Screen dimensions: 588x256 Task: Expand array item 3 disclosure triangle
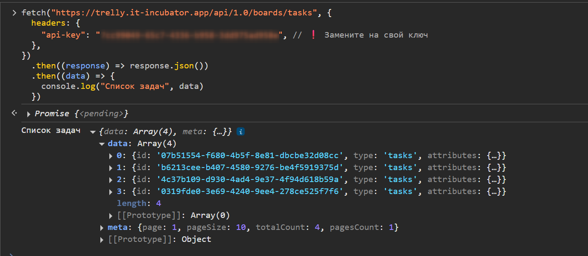tap(111, 192)
